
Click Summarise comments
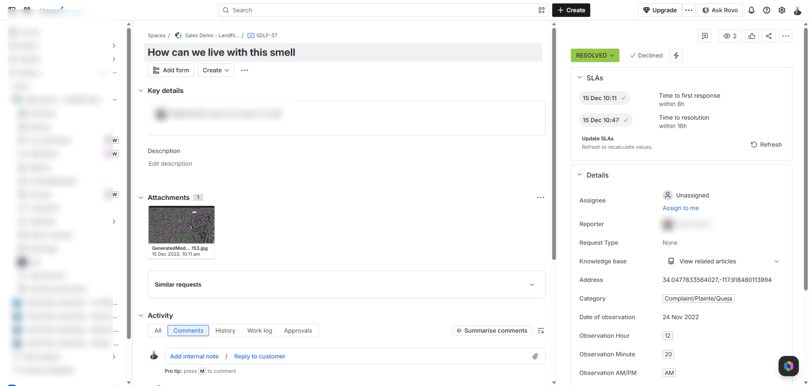pyautogui.click(x=492, y=331)
